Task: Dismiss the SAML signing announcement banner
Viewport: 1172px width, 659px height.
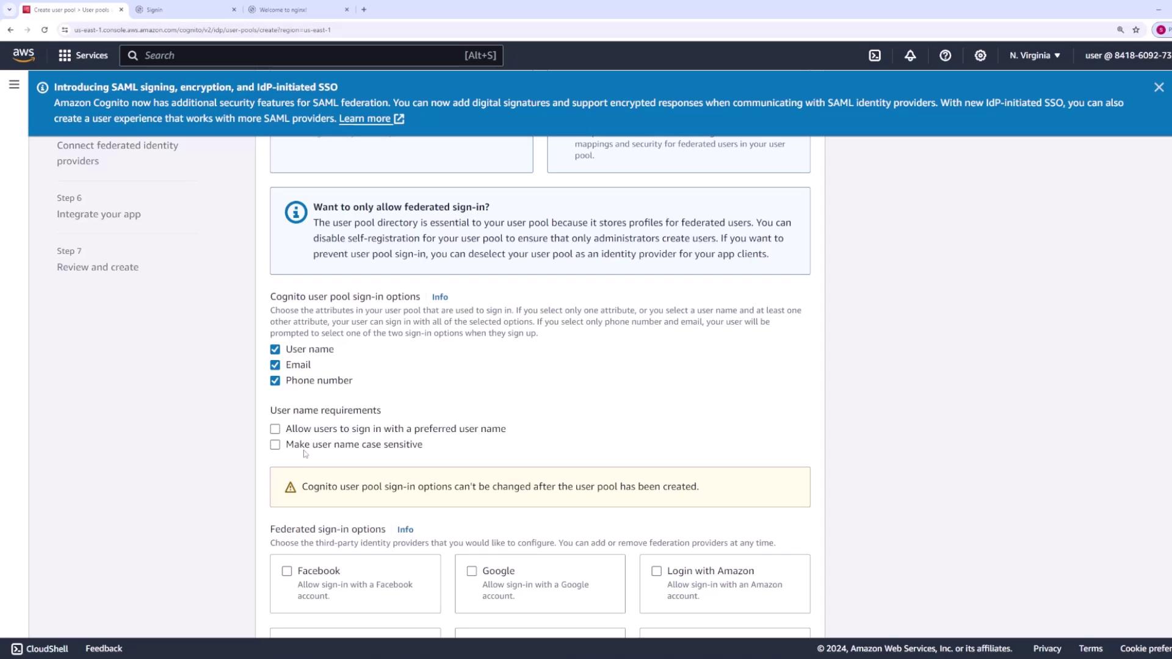Action: click(1159, 87)
